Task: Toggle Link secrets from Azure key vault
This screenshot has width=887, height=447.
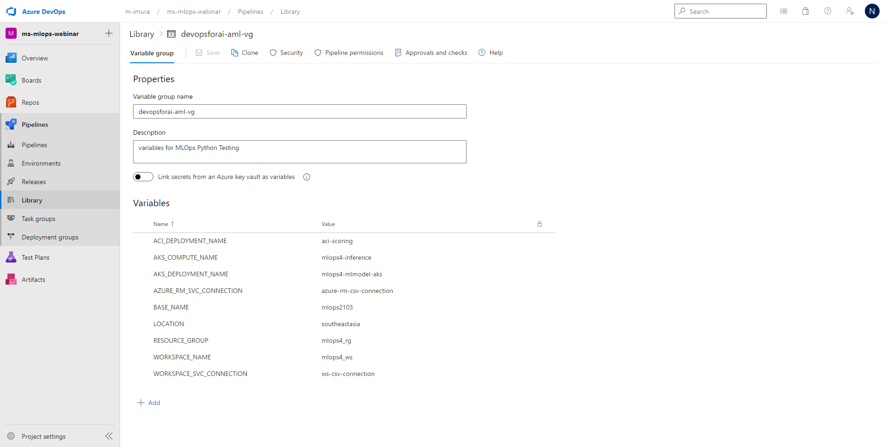Action: tap(143, 177)
